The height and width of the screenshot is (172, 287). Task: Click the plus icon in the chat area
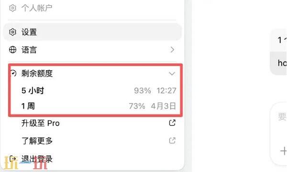coord(284,151)
